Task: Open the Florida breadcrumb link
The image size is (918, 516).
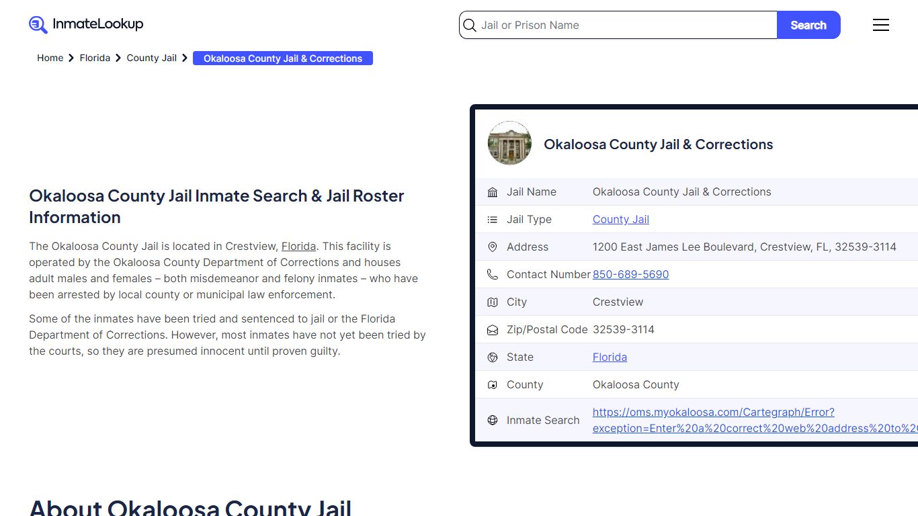Action: [x=95, y=58]
